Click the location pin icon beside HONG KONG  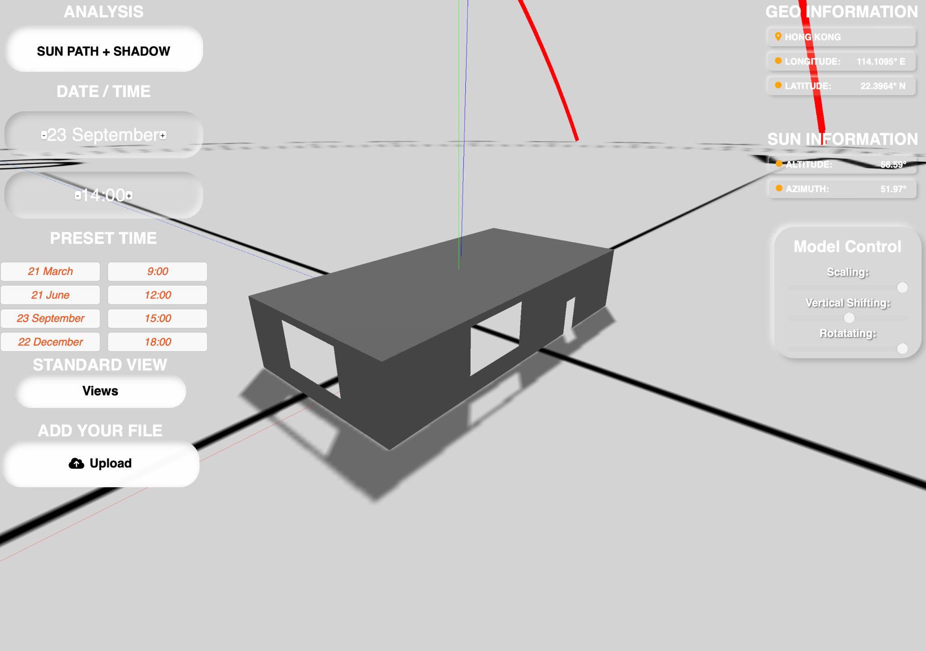[778, 37]
